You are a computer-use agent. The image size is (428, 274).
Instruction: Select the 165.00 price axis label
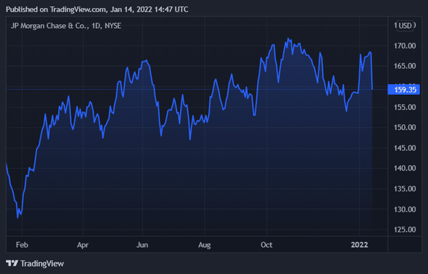pyautogui.click(x=405, y=66)
